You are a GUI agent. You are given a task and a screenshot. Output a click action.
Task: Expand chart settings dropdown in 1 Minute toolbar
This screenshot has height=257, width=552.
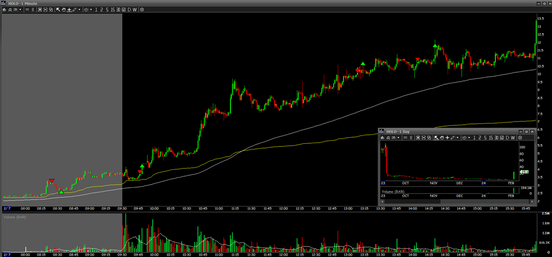(x=20, y=9)
